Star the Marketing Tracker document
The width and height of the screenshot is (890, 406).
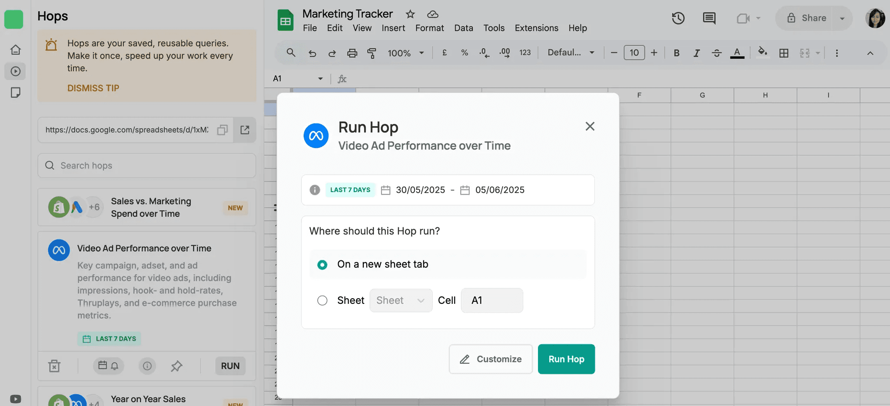410,14
